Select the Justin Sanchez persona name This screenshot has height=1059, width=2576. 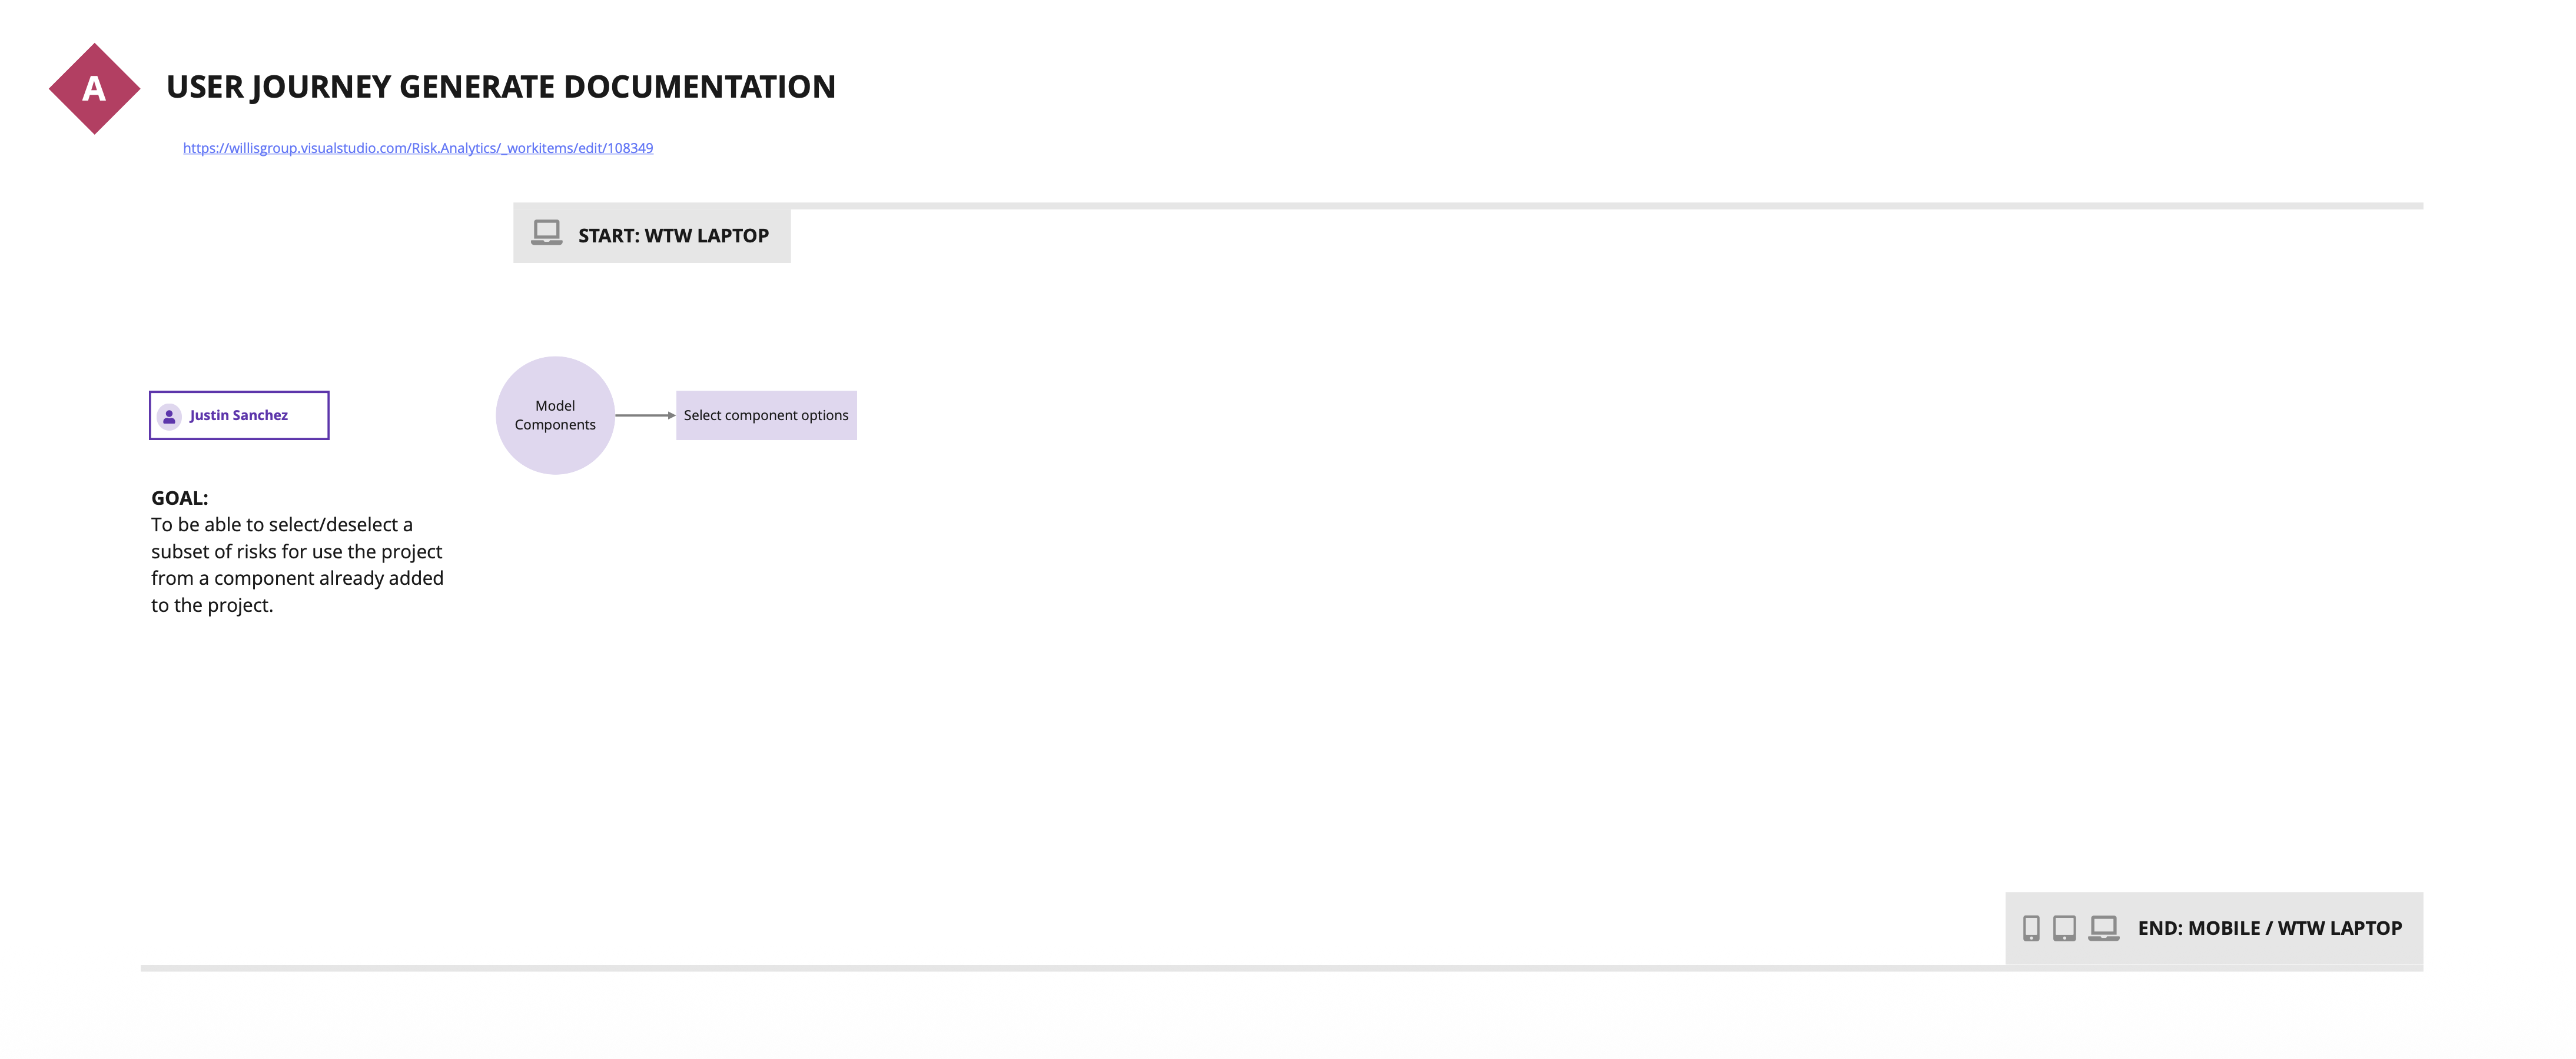click(x=238, y=415)
